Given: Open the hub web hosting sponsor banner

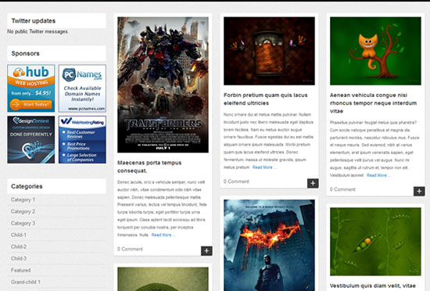Looking at the screenshot, I should [31, 88].
